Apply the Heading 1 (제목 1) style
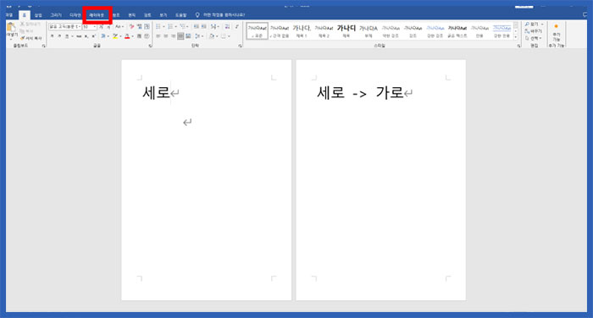Viewport: 593px width, 318px height. click(x=302, y=31)
